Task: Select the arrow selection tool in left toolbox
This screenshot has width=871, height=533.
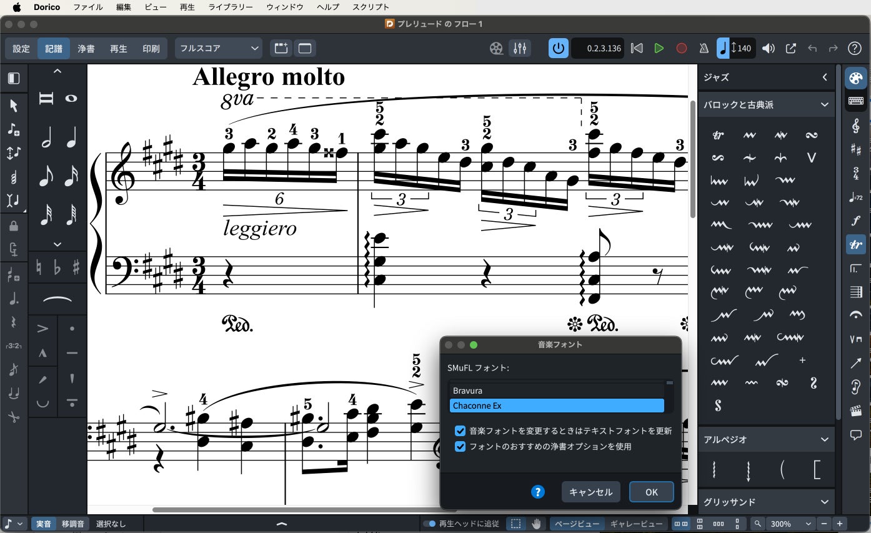Action: [x=14, y=106]
